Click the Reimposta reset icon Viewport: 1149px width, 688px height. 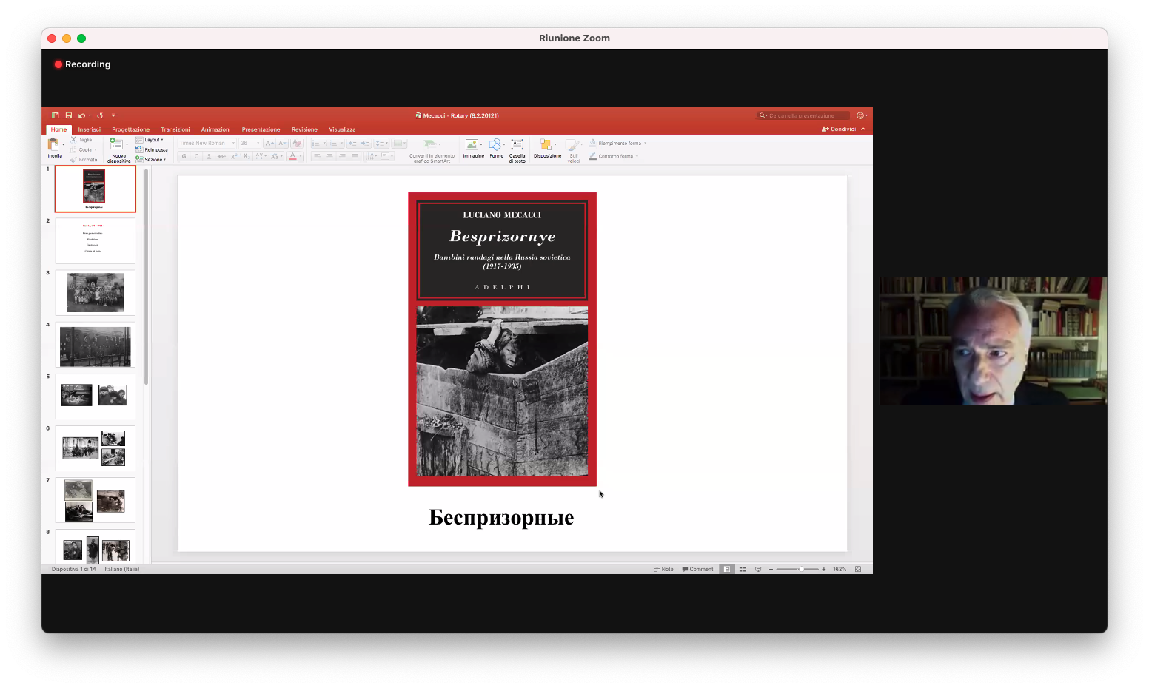pyautogui.click(x=139, y=149)
